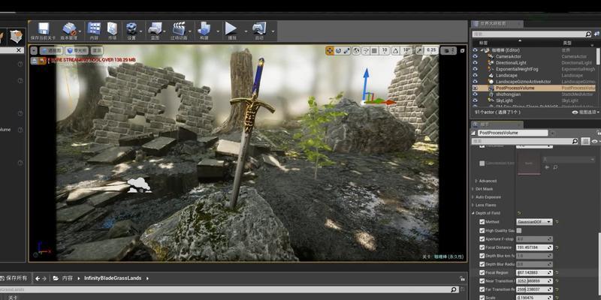Open the Settings gears toolbar icon

click(131, 28)
